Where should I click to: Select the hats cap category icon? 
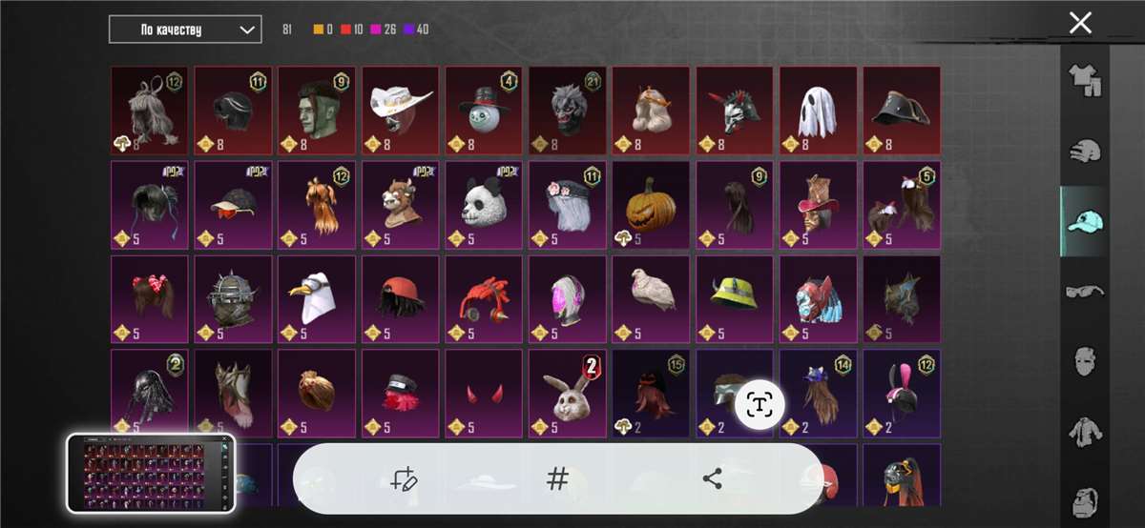1085,221
